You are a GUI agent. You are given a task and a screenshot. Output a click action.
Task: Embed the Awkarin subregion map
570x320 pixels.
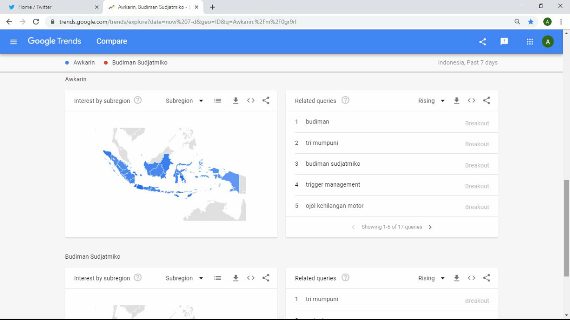[251, 100]
